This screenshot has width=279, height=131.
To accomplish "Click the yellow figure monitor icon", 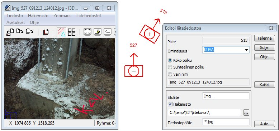I will [98, 32].
